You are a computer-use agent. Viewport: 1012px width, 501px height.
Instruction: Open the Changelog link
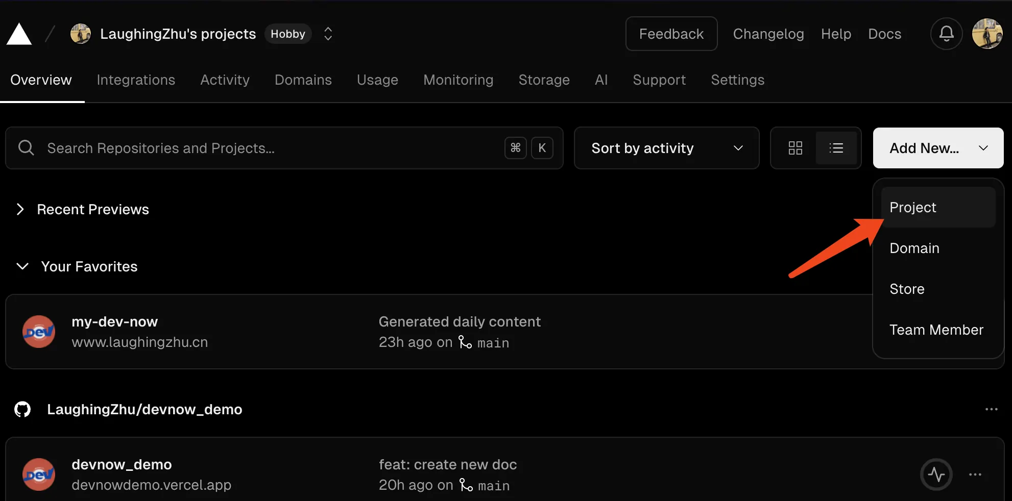click(x=768, y=34)
